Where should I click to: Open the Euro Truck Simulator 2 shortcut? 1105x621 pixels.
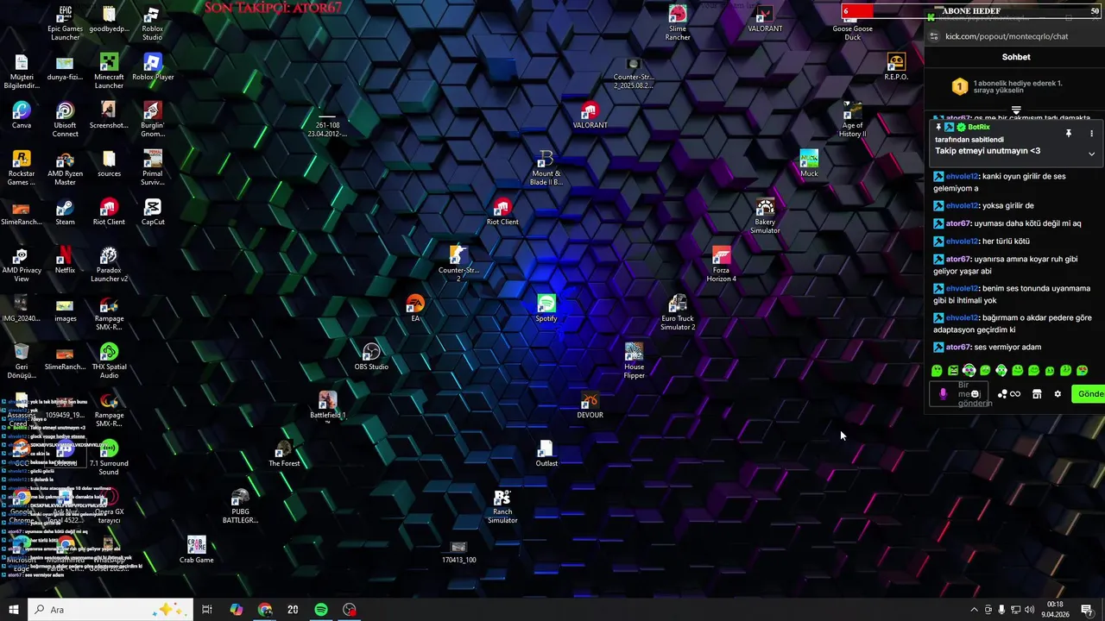tap(678, 312)
